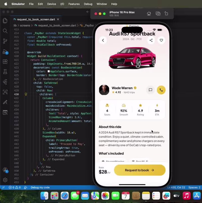Open Finder from the Dock
Viewport: 202px width, 203px height.
pos(44,196)
